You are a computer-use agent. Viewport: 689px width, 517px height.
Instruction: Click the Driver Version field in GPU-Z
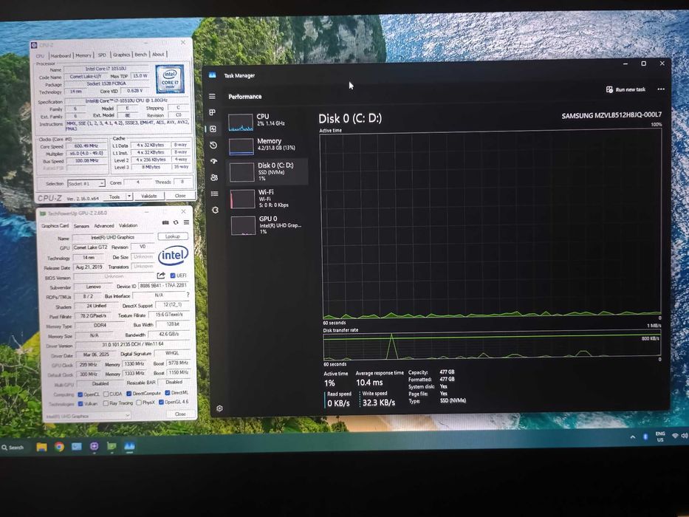[133, 344]
